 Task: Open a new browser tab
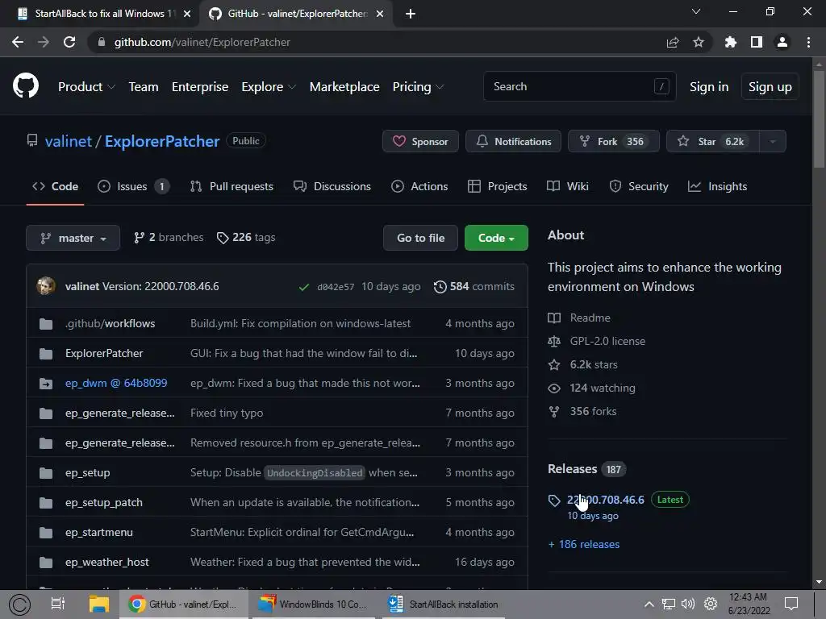(x=411, y=14)
